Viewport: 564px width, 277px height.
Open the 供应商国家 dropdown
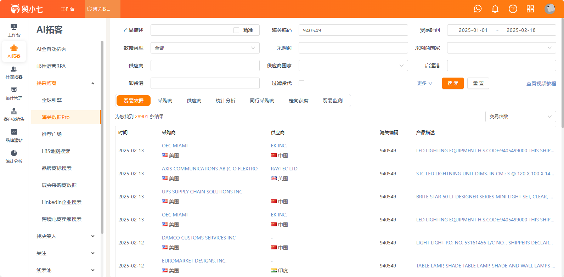click(x=353, y=66)
